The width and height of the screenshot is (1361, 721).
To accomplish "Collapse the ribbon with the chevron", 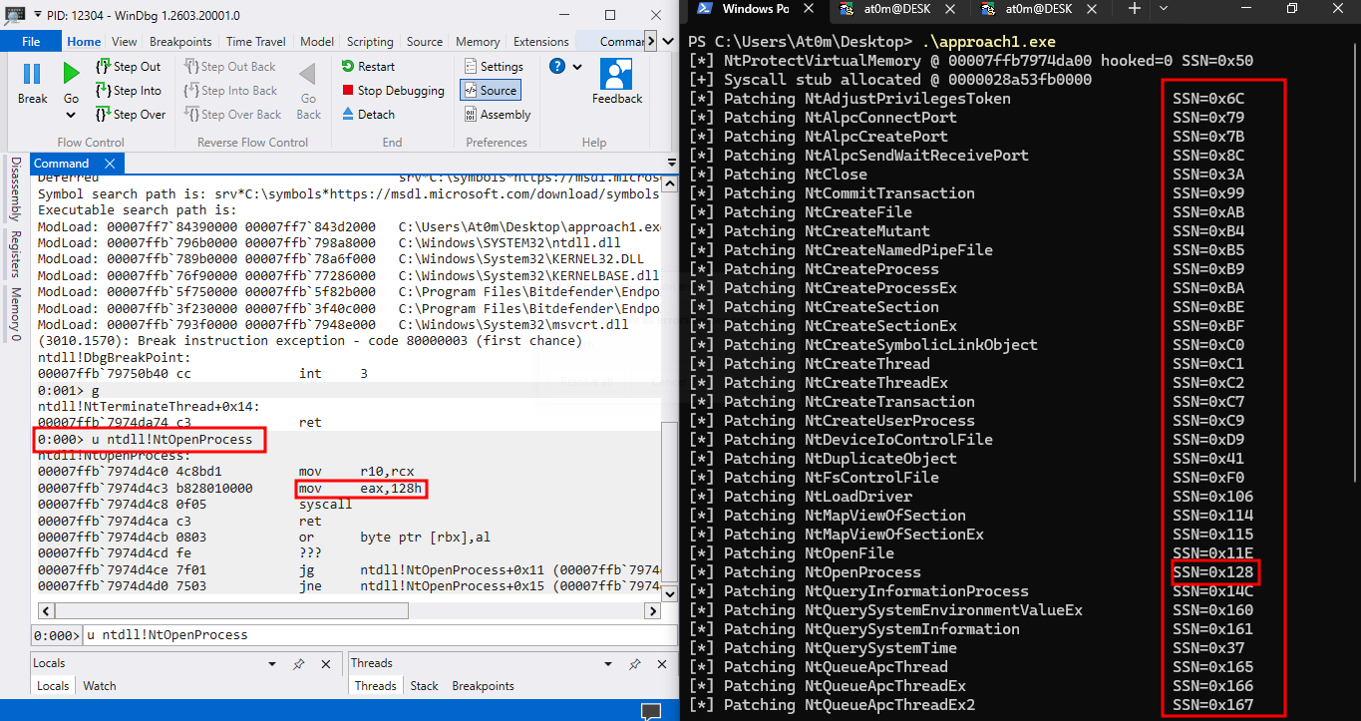I will tap(667, 41).
